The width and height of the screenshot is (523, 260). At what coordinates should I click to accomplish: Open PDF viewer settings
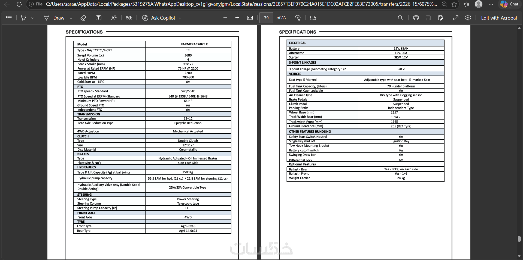(468, 18)
